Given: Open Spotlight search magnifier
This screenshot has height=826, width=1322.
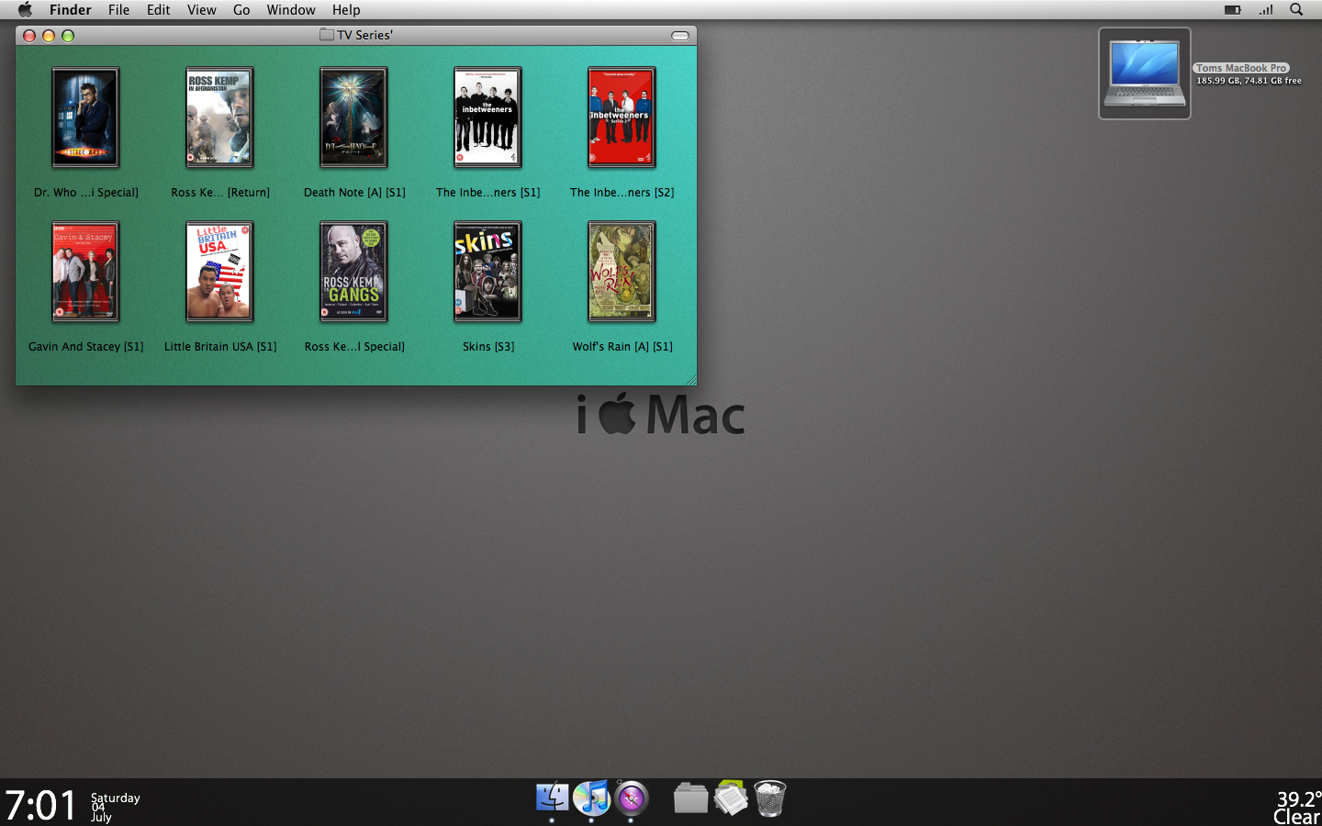Looking at the screenshot, I should coord(1296,9).
